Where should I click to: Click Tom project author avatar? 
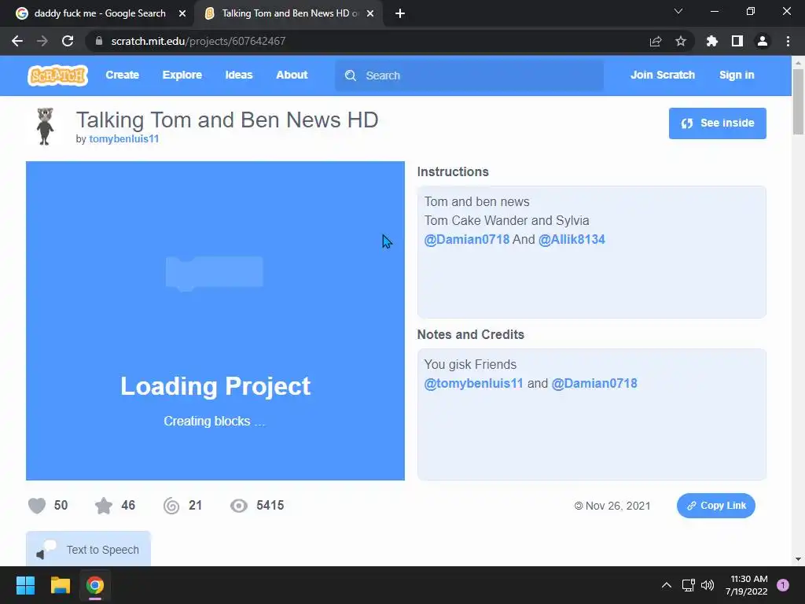45,127
